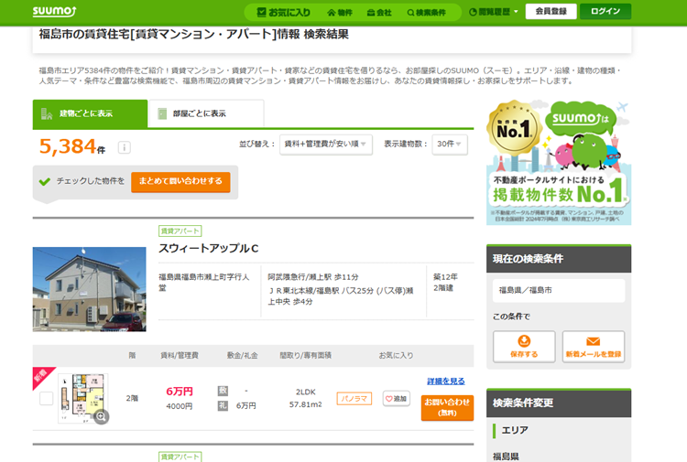Click the SUUMO logo in header
The width and height of the screenshot is (687, 462).
[54, 12]
